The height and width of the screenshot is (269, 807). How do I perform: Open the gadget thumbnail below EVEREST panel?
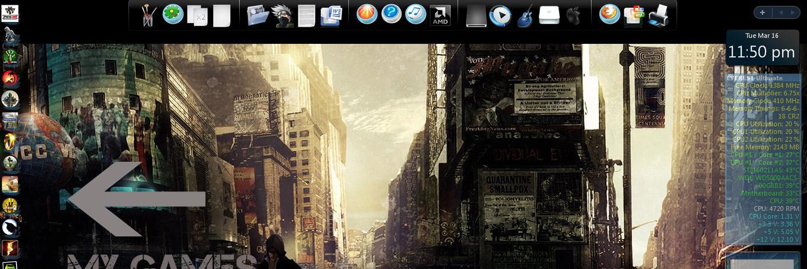pyautogui.click(x=762, y=261)
